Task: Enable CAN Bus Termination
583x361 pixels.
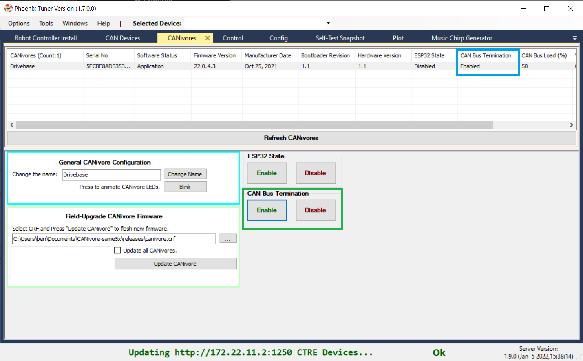Action: [x=267, y=210]
